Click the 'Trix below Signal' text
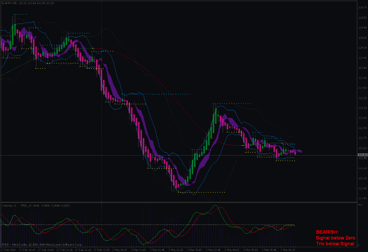Viewport: 368px width, 252px height. (335, 244)
